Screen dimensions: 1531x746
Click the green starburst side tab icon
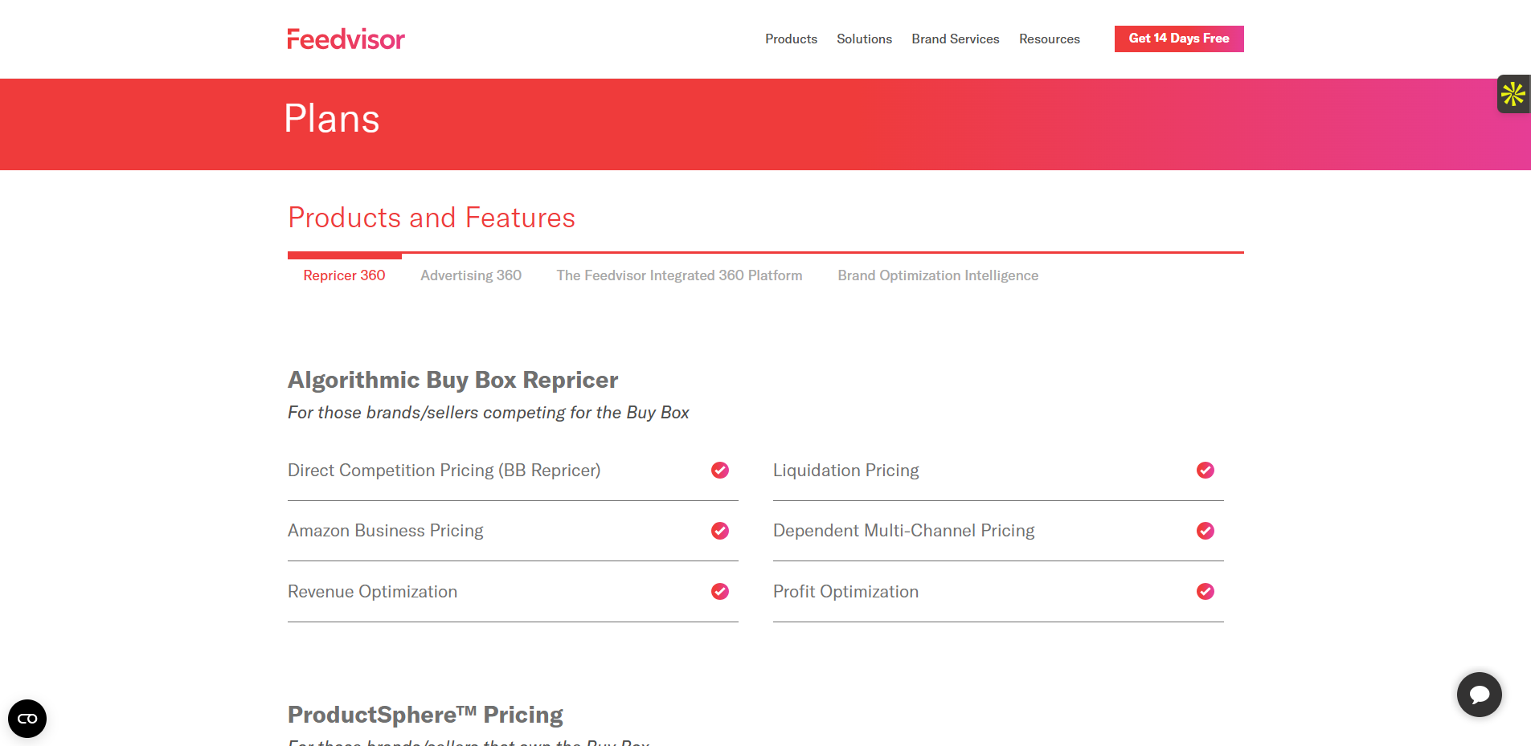point(1513,94)
